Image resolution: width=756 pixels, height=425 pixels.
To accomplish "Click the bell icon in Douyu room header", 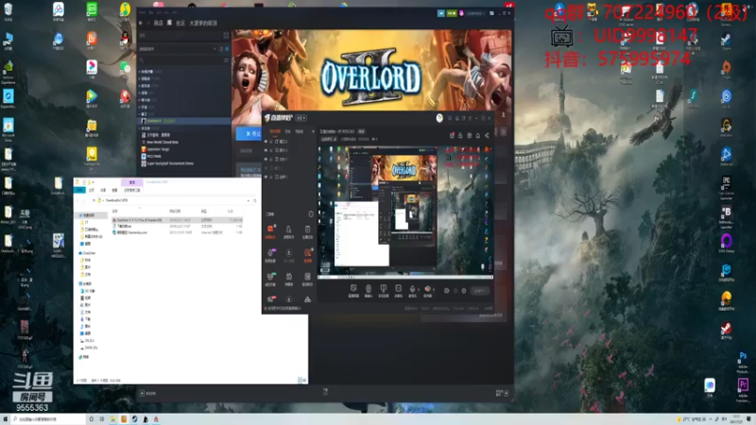I will tap(478, 135).
